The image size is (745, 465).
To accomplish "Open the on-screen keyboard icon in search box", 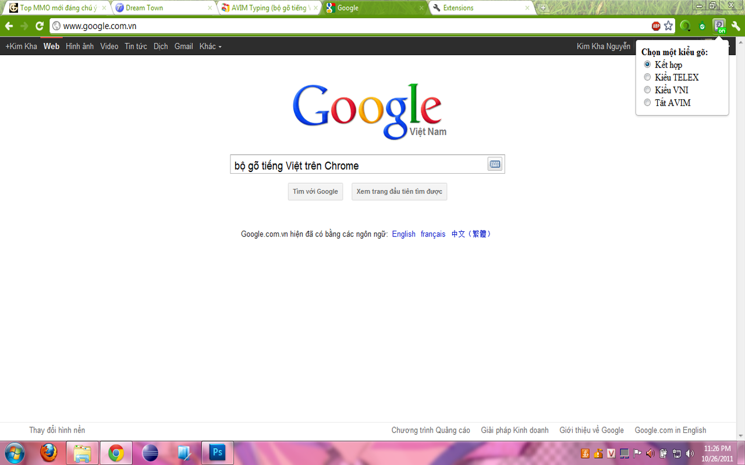I will (495, 164).
